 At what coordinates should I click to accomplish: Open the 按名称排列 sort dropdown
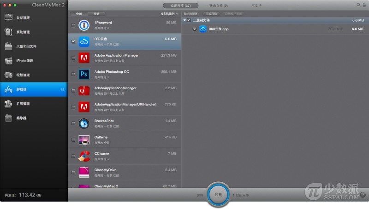coord(169,14)
